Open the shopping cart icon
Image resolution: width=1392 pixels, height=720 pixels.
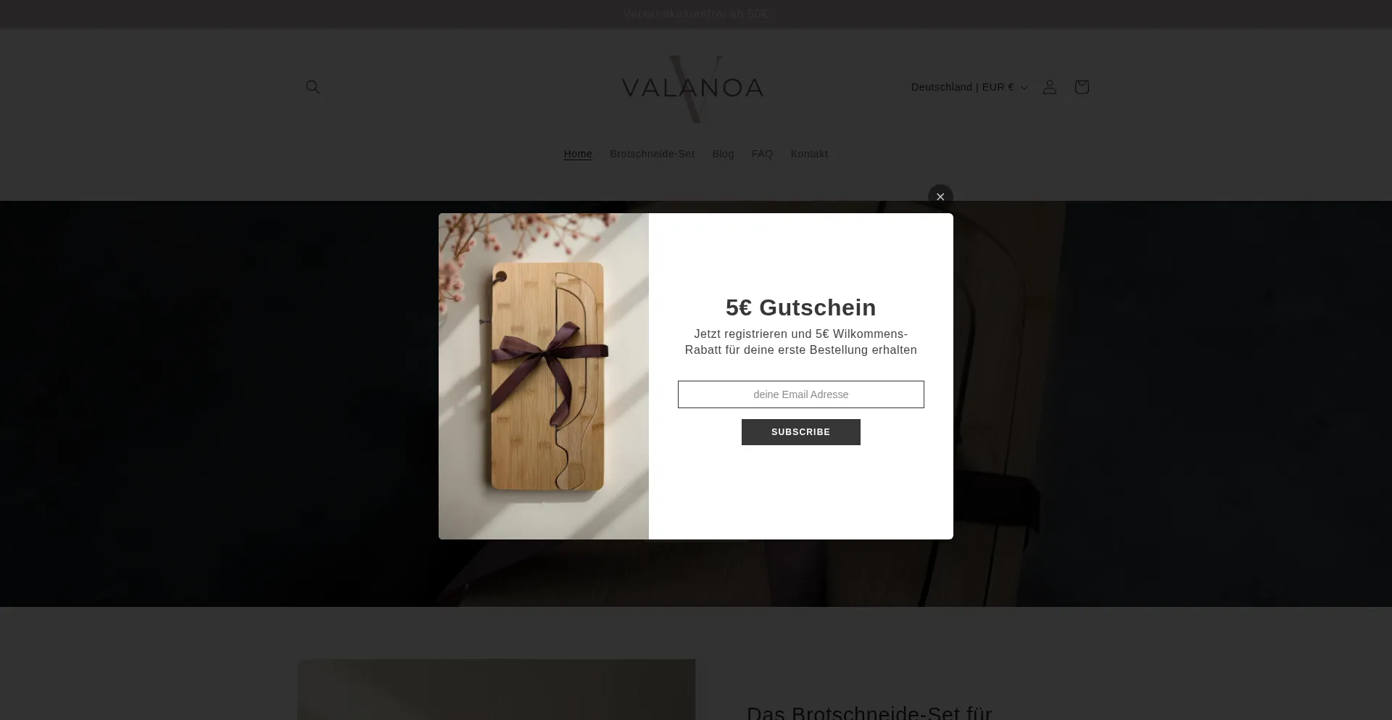point(1081,87)
